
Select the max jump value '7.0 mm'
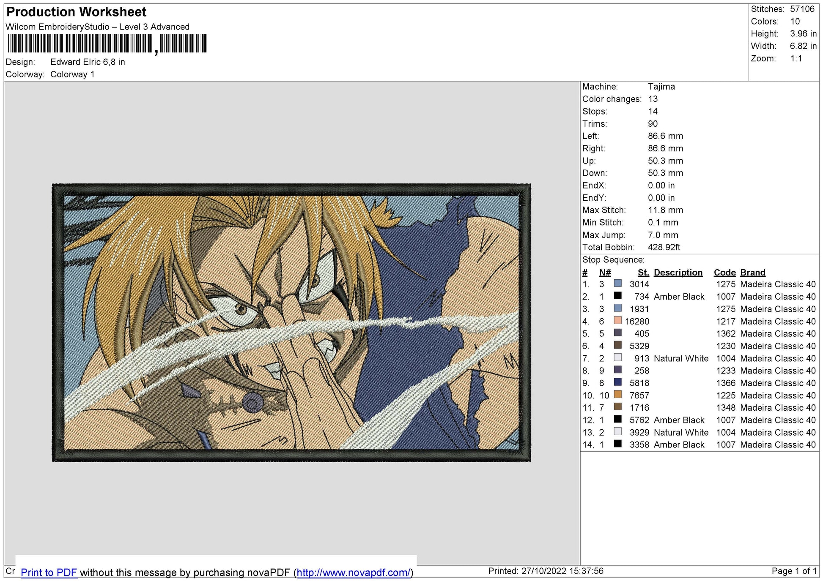tap(663, 235)
